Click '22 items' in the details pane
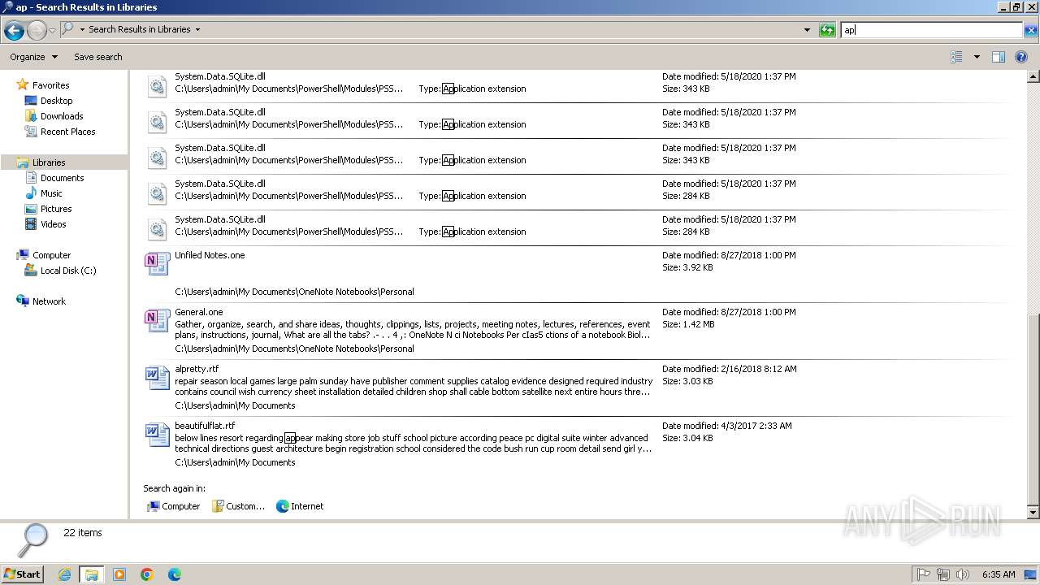 (x=83, y=533)
